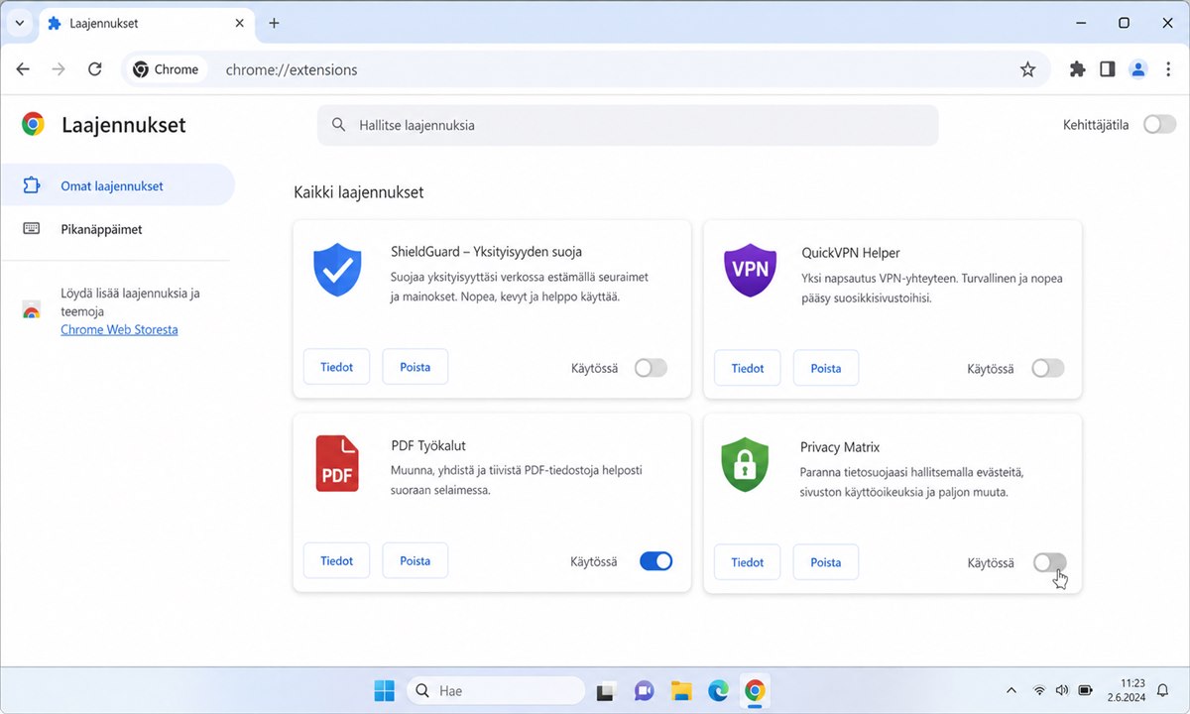Disable the PDF Työkalut toggle

pyautogui.click(x=655, y=561)
